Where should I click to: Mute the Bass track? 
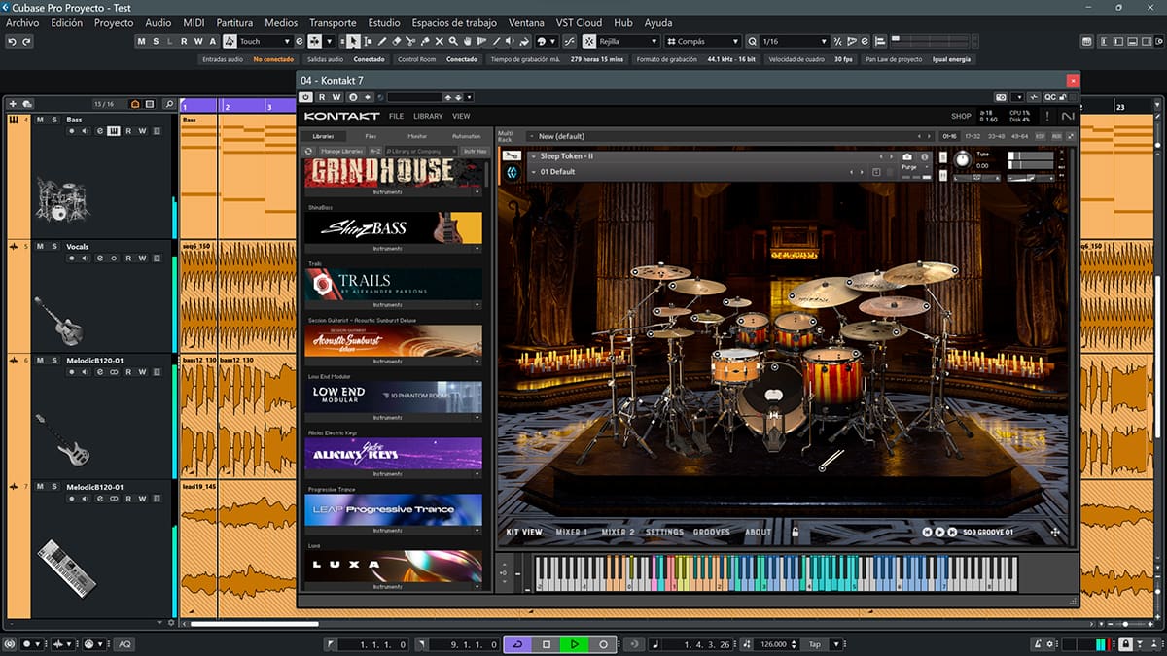[x=40, y=120]
